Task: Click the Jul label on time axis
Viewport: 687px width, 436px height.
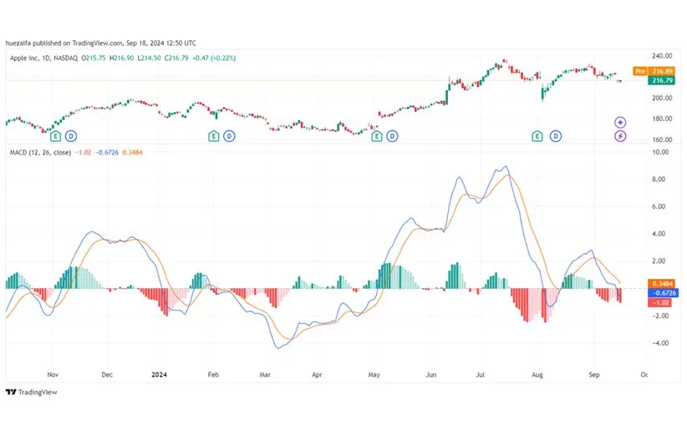Action: [x=482, y=375]
